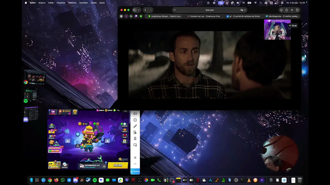The height and width of the screenshot is (185, 330).
Task: Click the streamer webcam overlay thumbnail
Action: click(x=277, y=30)
